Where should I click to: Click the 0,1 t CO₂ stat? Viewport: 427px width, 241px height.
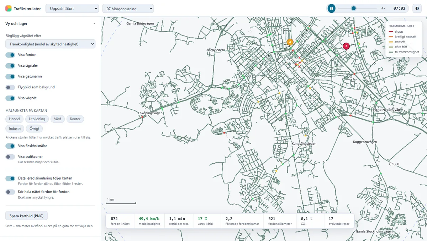click(x=310, y=221)
